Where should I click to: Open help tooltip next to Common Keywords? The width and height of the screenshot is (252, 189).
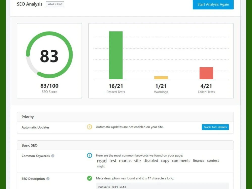pyautogui.click(x=53, y=156)
